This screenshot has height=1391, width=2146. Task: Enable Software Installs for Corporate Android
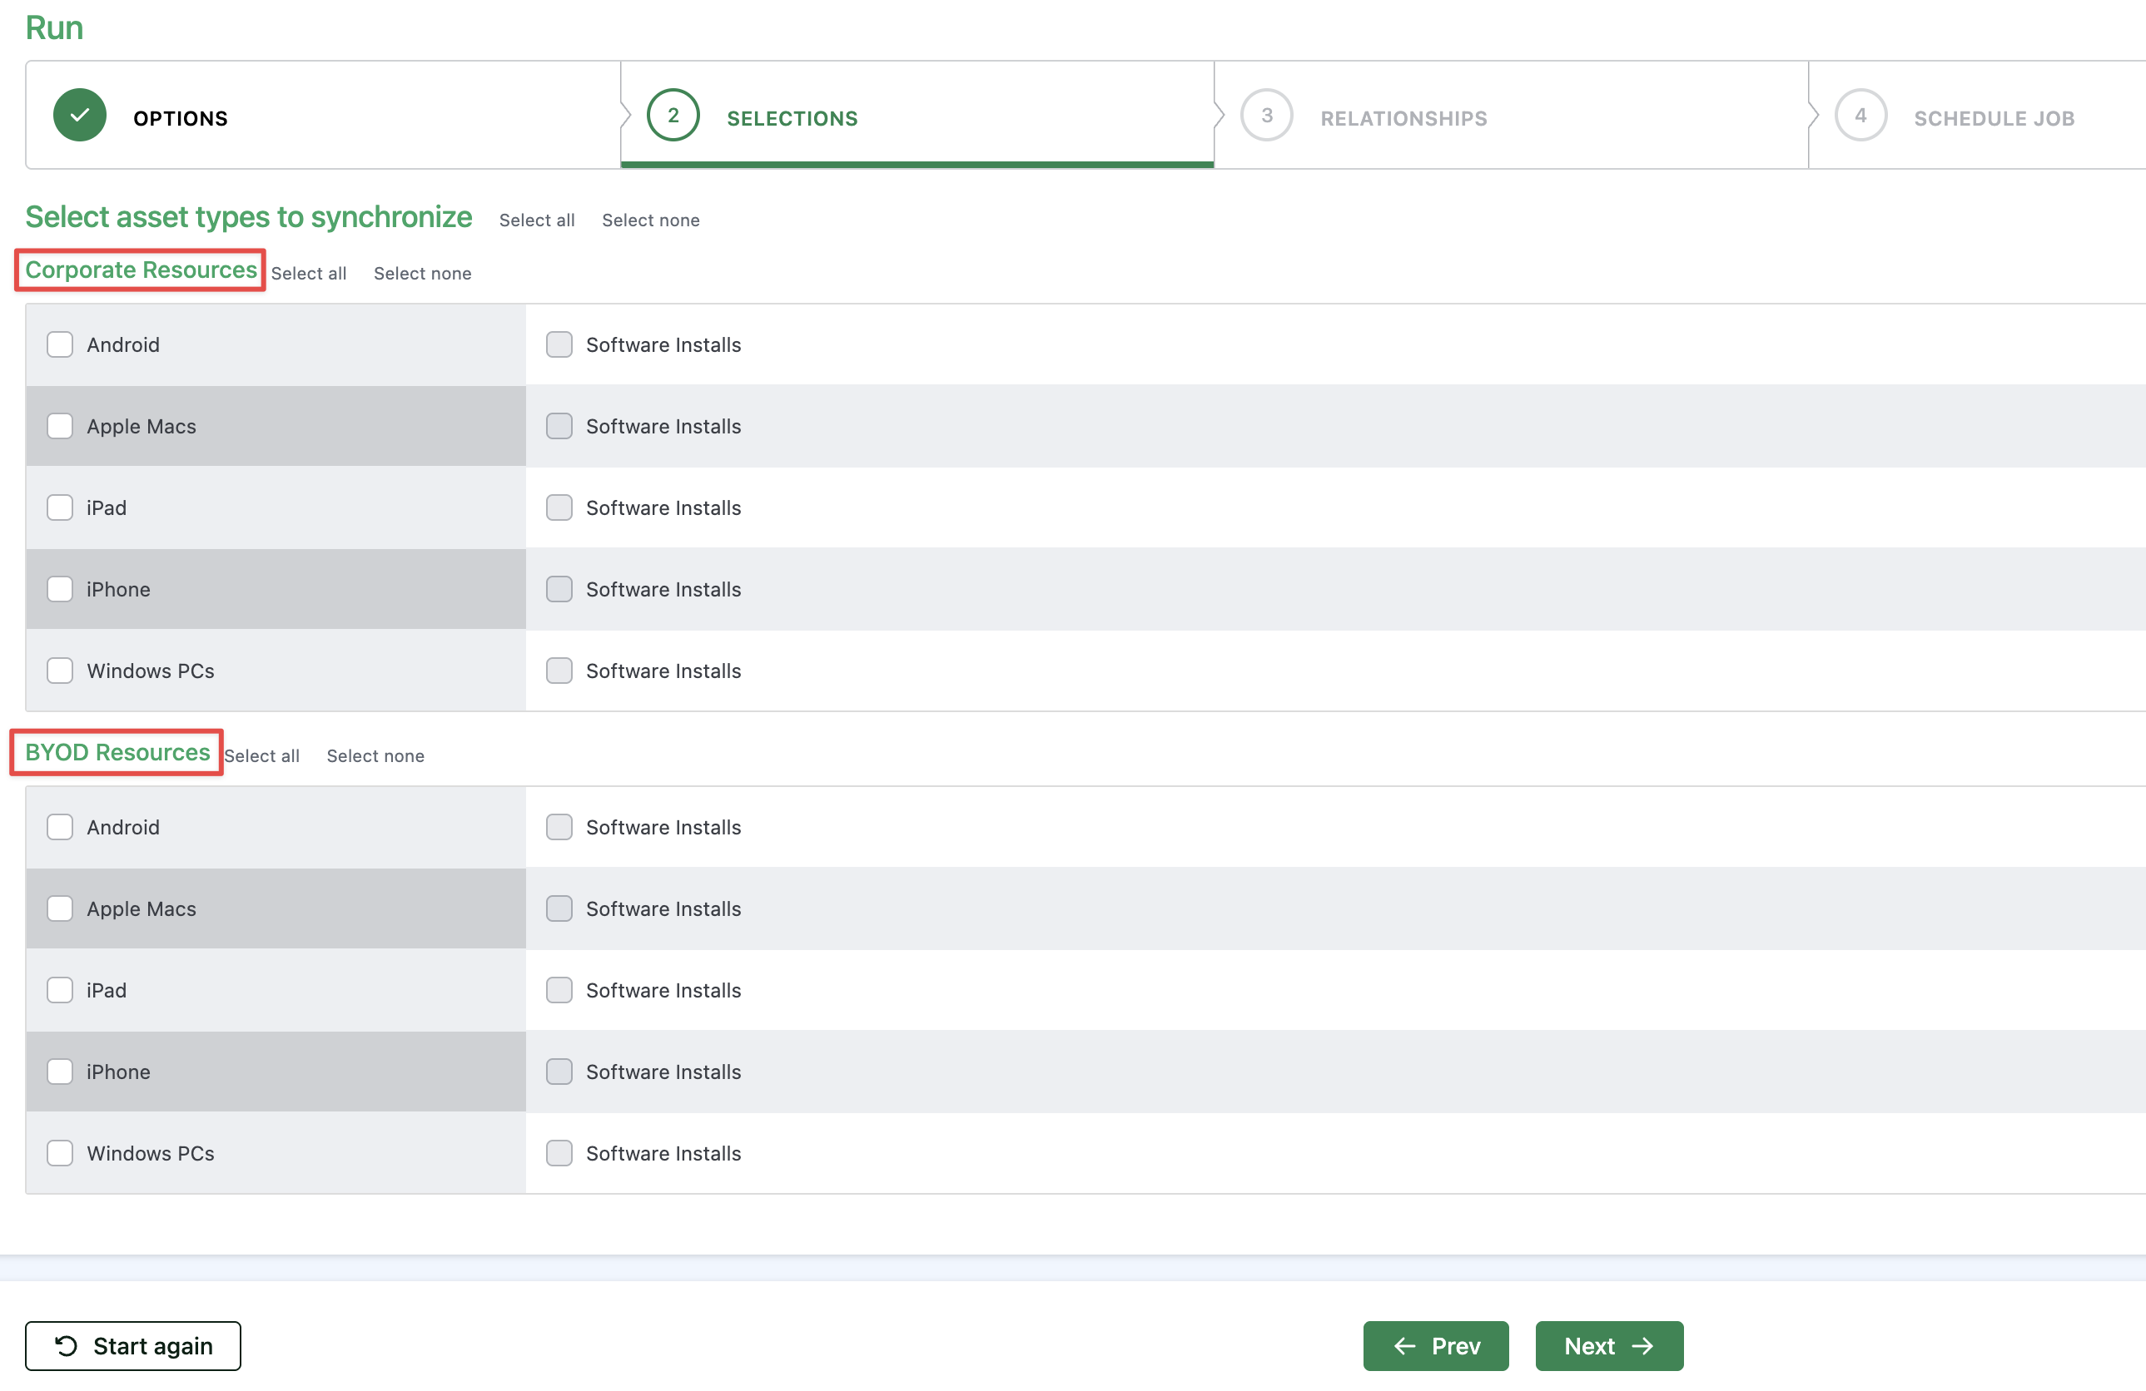[559, 344]
